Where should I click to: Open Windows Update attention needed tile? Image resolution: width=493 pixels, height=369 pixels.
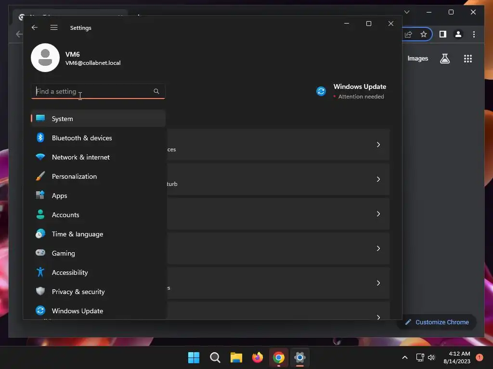coord(351,91)
